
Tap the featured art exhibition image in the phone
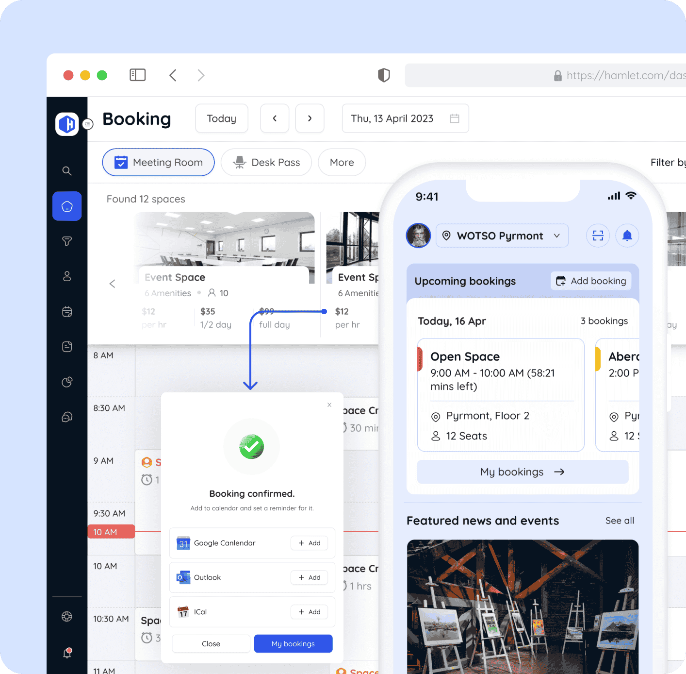[x=523, y=607]
